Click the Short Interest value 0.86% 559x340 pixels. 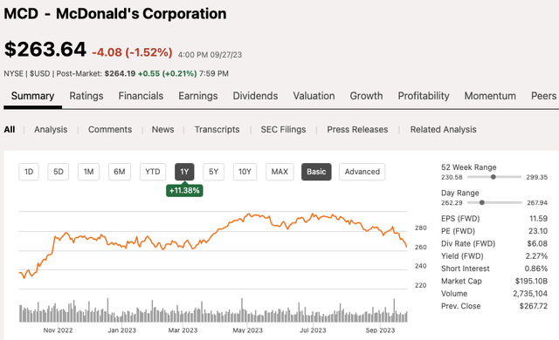click(x=536, y=269)
